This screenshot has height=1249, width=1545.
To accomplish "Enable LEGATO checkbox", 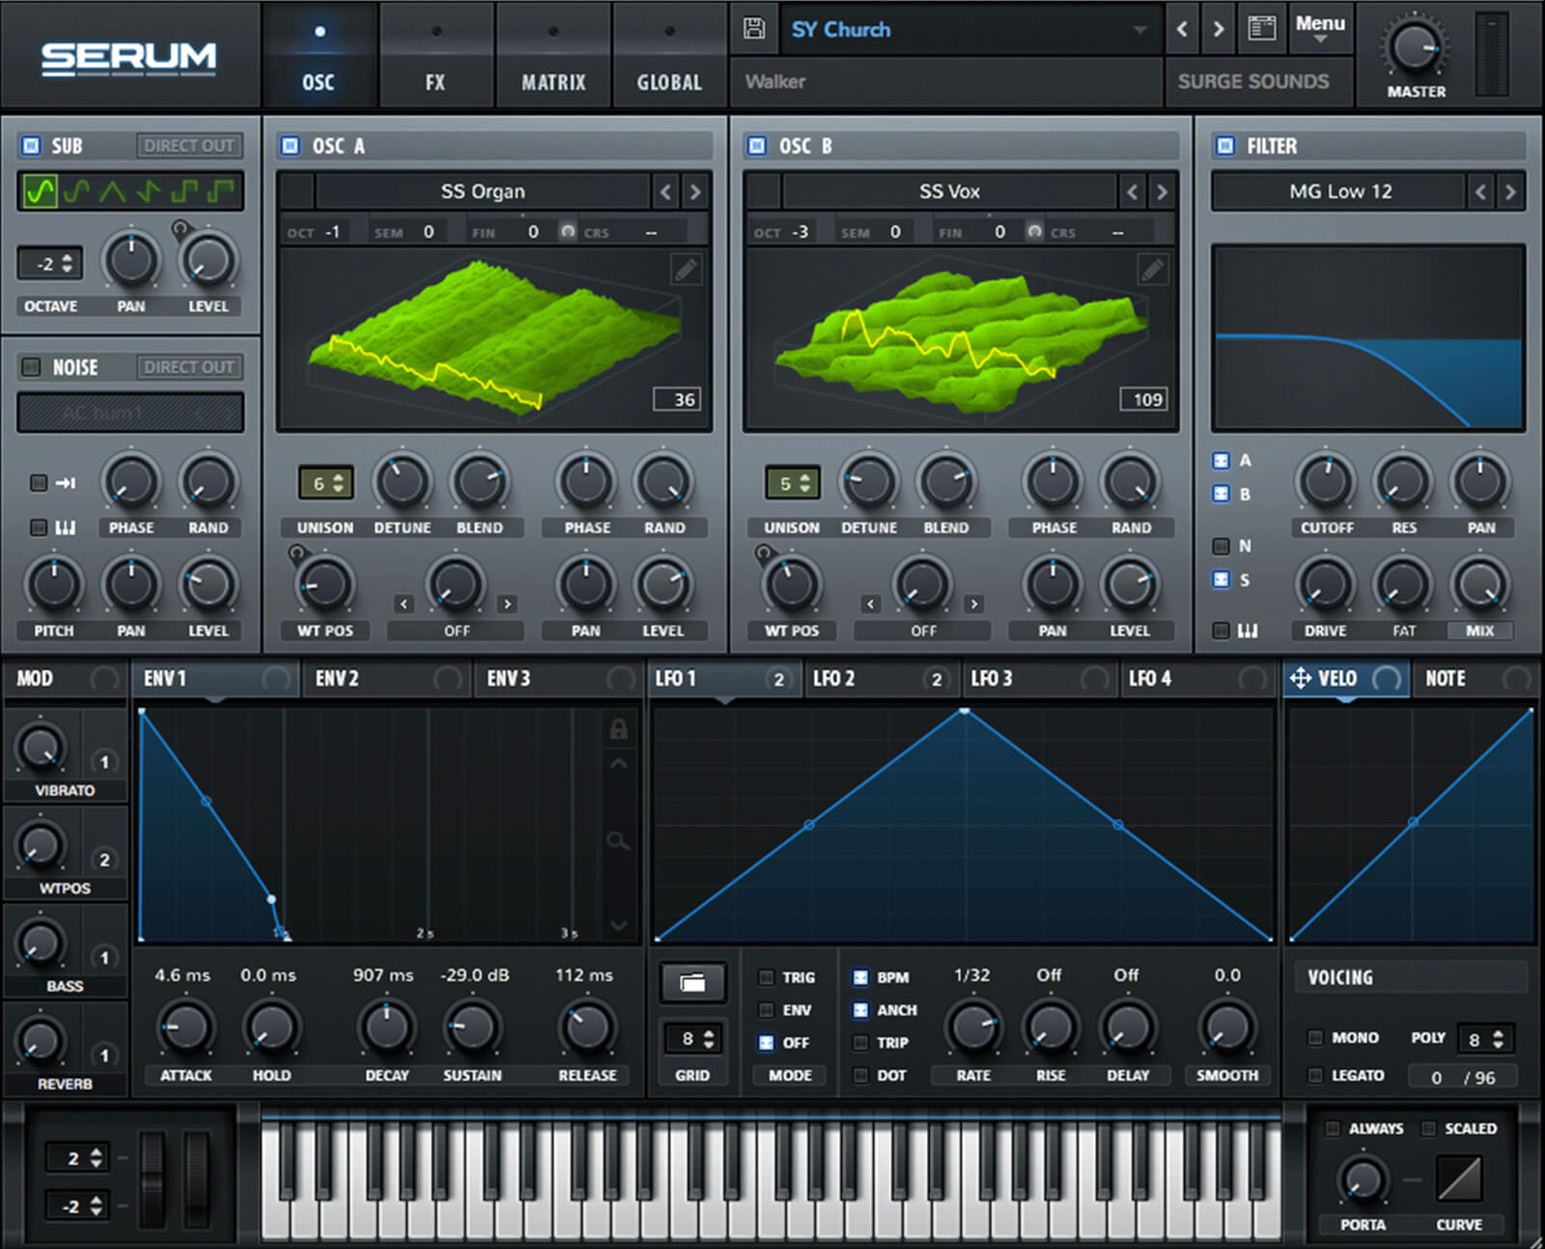I will (1314, 1075).
